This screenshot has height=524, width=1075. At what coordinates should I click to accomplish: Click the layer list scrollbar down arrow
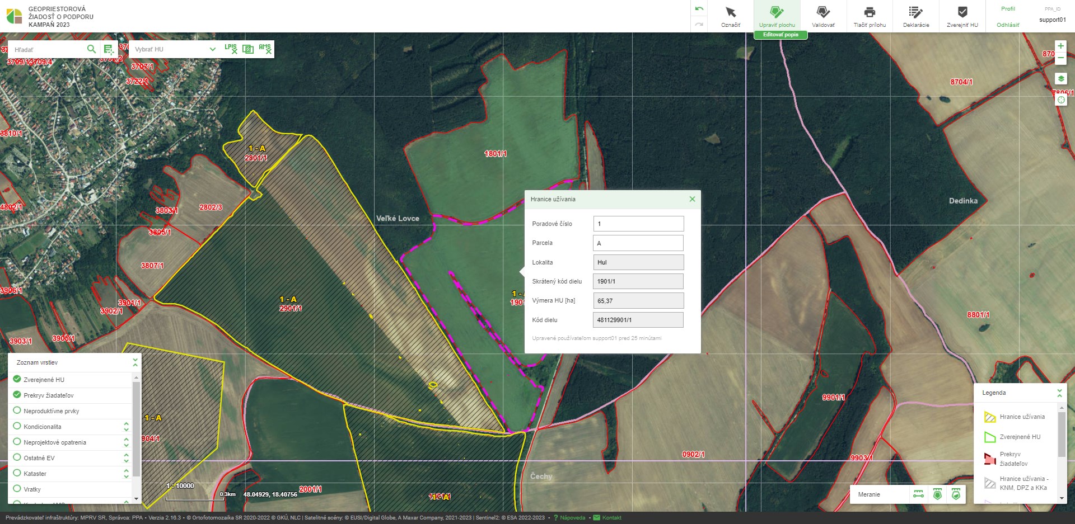point(136,498)
